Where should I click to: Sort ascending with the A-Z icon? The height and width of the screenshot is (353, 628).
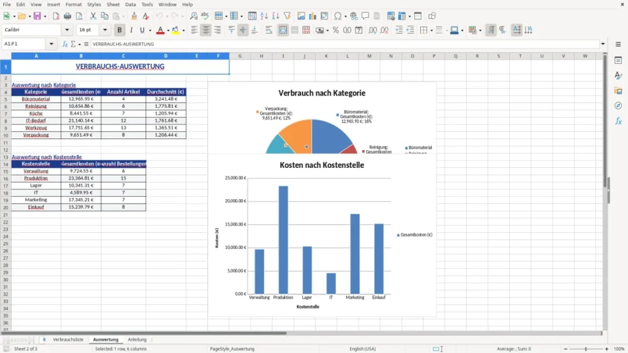pos(264,16)
